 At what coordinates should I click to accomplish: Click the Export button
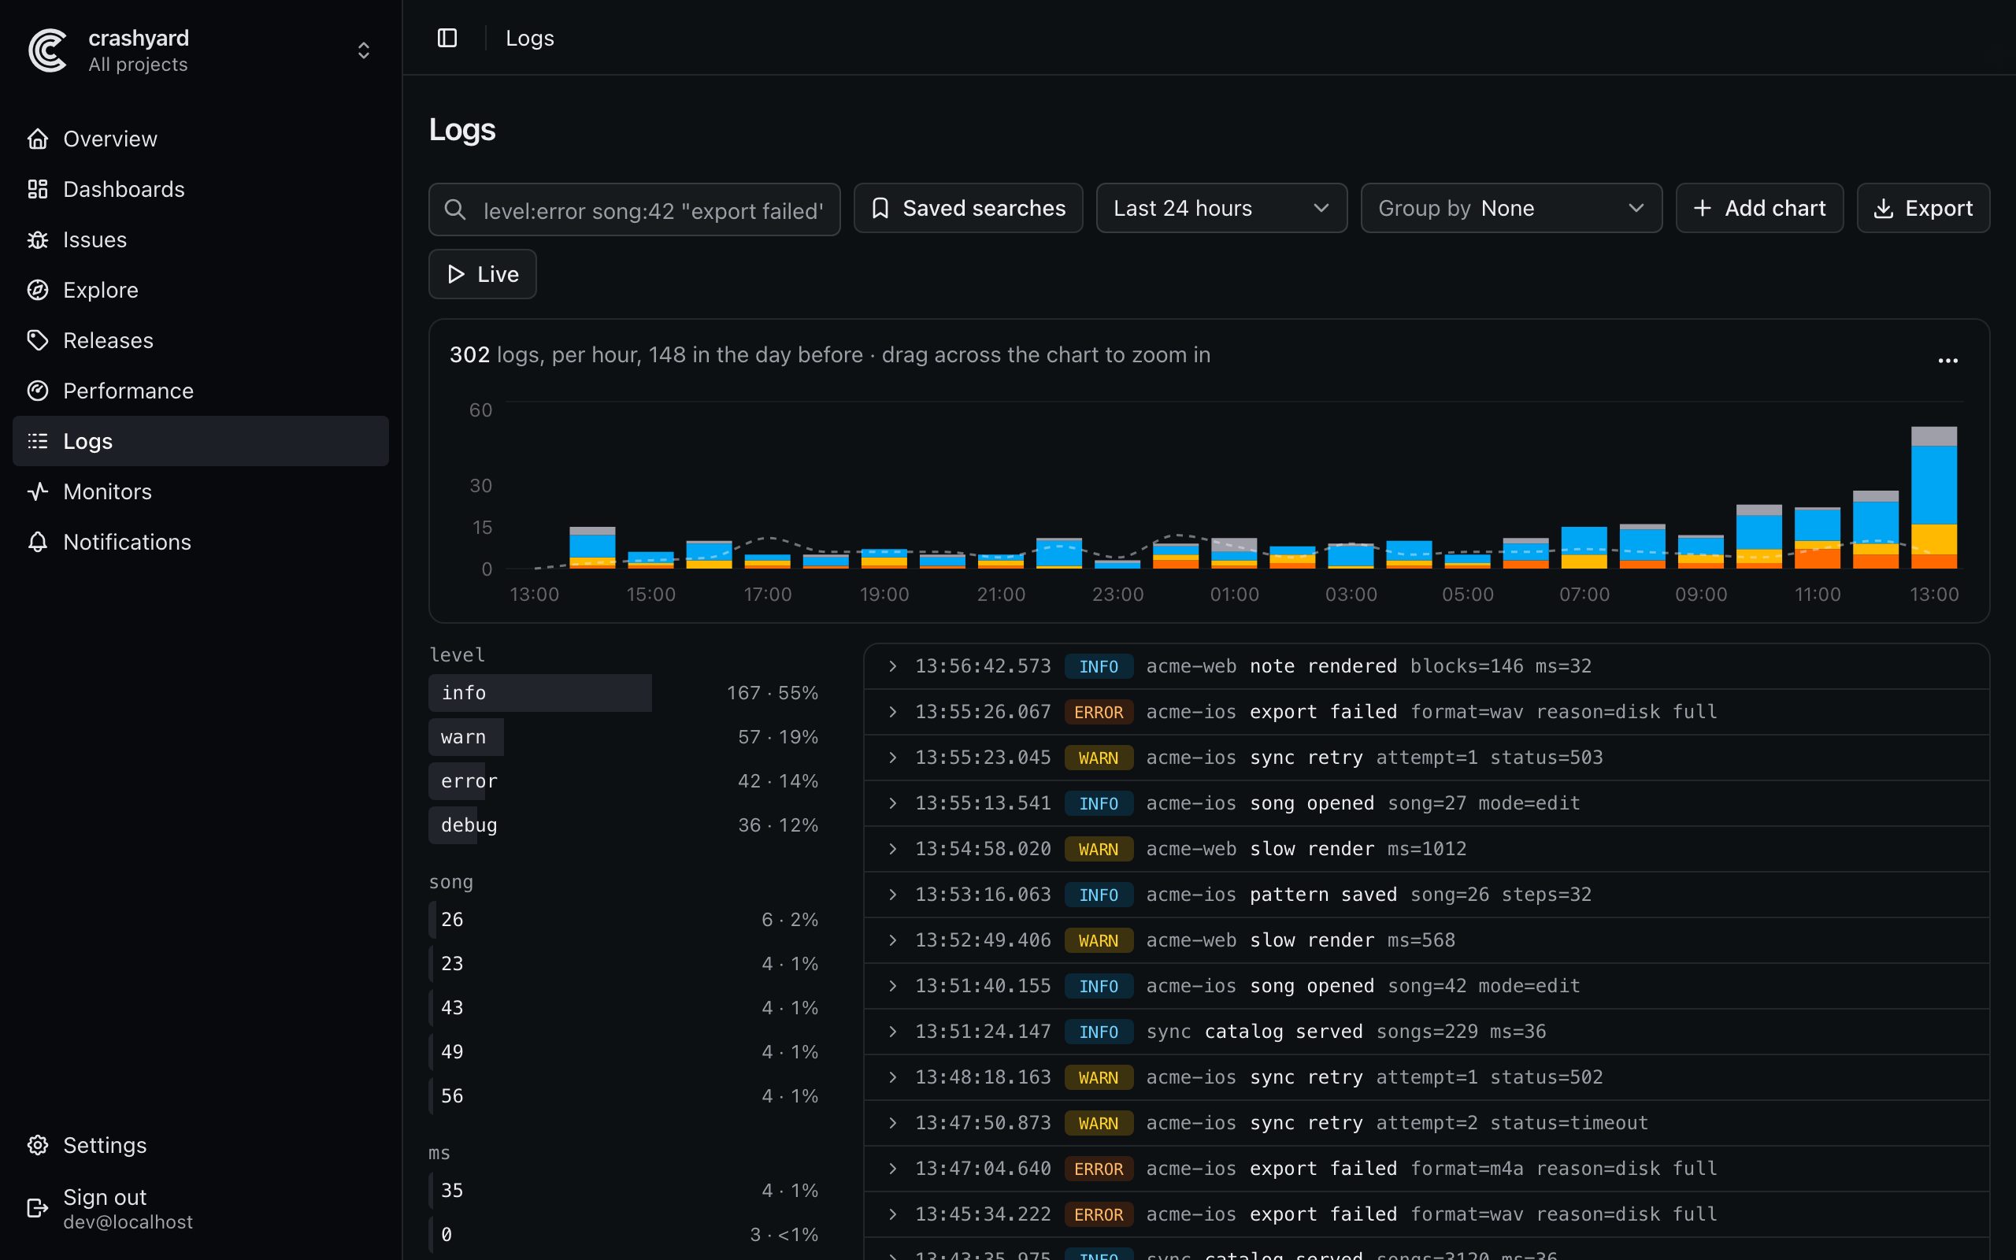[x=1923, y=209]
